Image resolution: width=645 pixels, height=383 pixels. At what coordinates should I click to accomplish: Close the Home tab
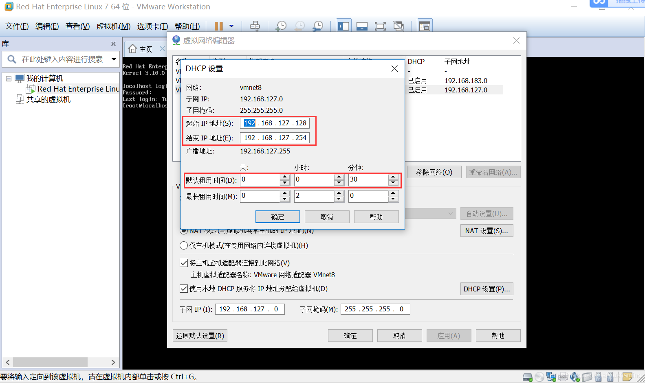coord(162,49)
